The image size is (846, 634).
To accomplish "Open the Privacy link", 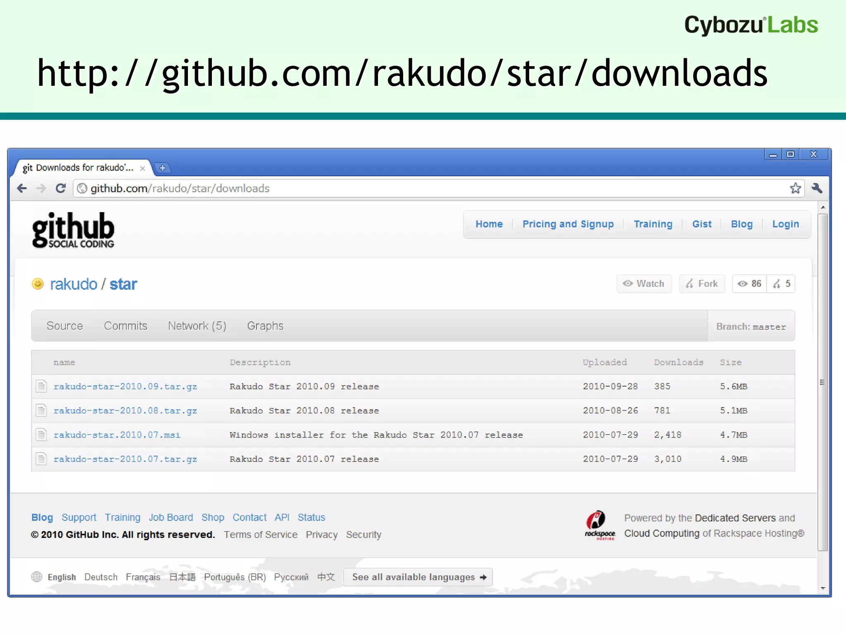I will [321, 535].
